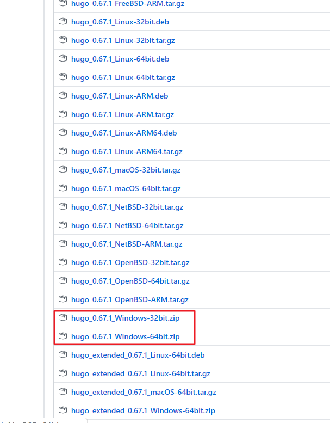Click package icon beside hugo_0.67.1_Linux-ARM.tar.gz

coord(63,114)
